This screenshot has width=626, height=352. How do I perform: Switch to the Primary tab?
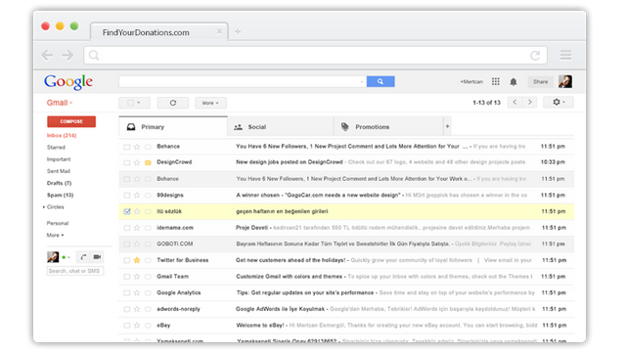coord(173,126)
